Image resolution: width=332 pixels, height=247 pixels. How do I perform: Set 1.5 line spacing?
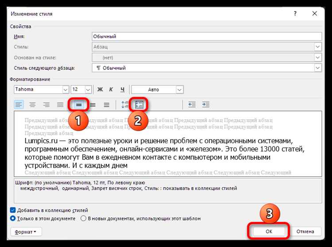93,105
